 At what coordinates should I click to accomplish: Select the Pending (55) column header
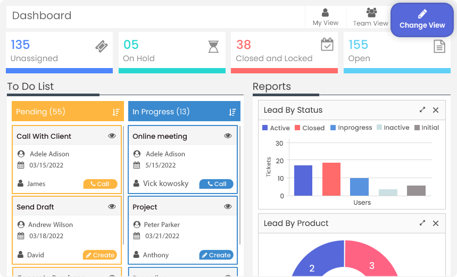coord(68,111)
